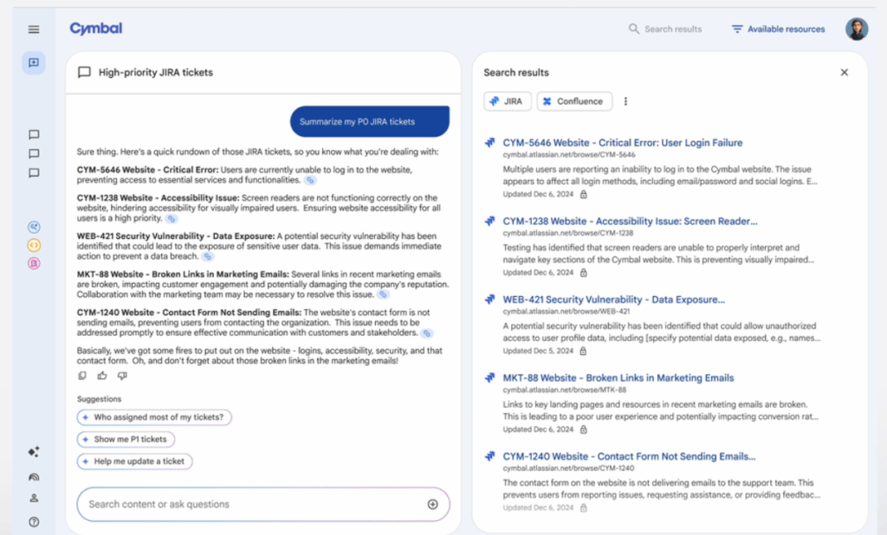The image size is (887, 535).
Task: Open the middle chat history icon in sidebar
Action: pyautogui.click(x=34, y=154)
